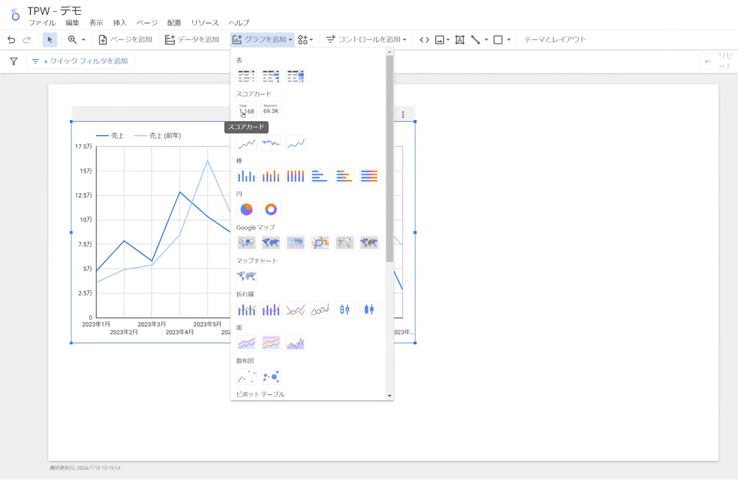Click the filter funnel icon
The width and height of the screenshot is (738, 480).
pyautogui.click(x=14, y=62)
